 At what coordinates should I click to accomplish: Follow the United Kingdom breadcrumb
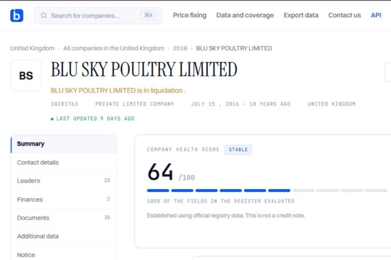click(x=32, y=48)
